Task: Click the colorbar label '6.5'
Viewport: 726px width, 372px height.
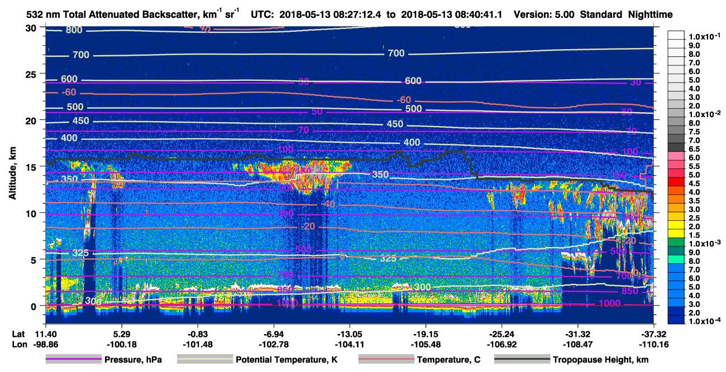Action: pos(695,149)
